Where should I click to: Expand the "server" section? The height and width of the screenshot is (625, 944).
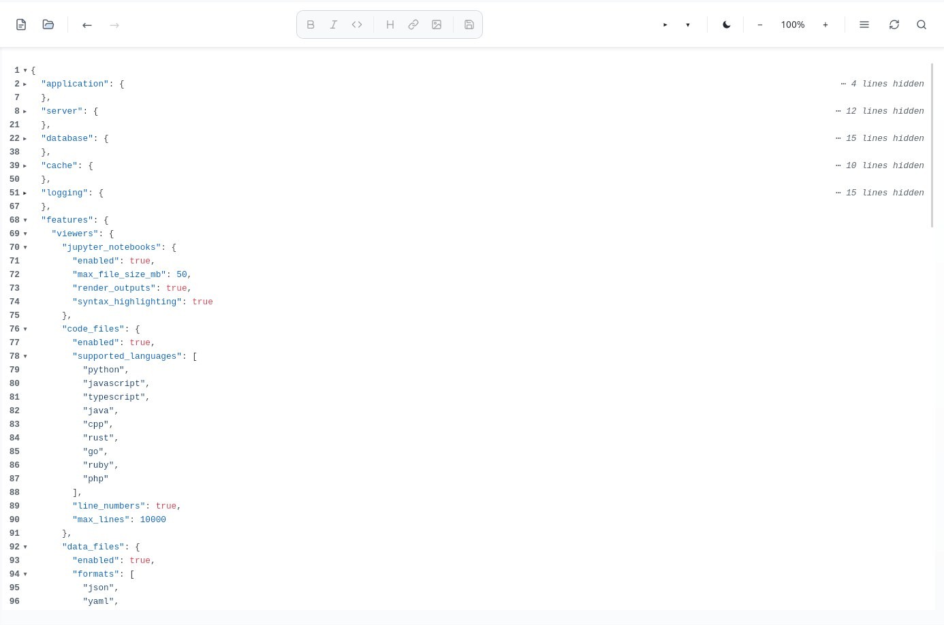click(x=25, y=111)
